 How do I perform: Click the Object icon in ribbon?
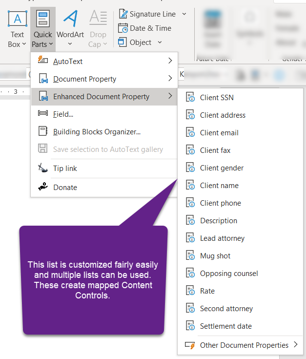pos(122,42)
